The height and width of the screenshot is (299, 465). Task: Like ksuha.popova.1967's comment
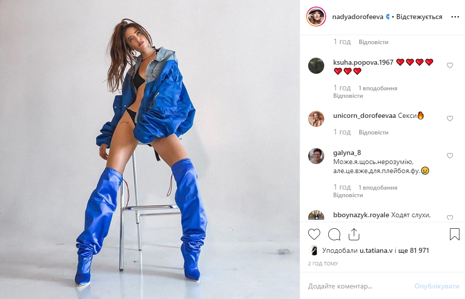pyautogui.click(x=450, y=65)
